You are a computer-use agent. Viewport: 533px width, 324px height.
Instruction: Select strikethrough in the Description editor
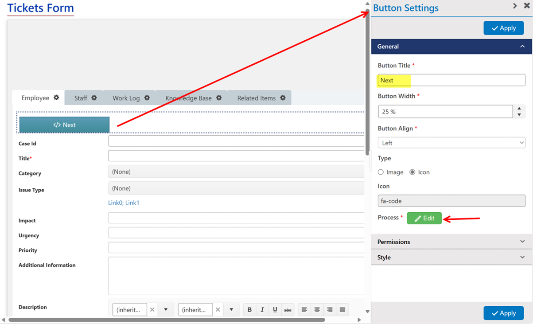[288, 309]
